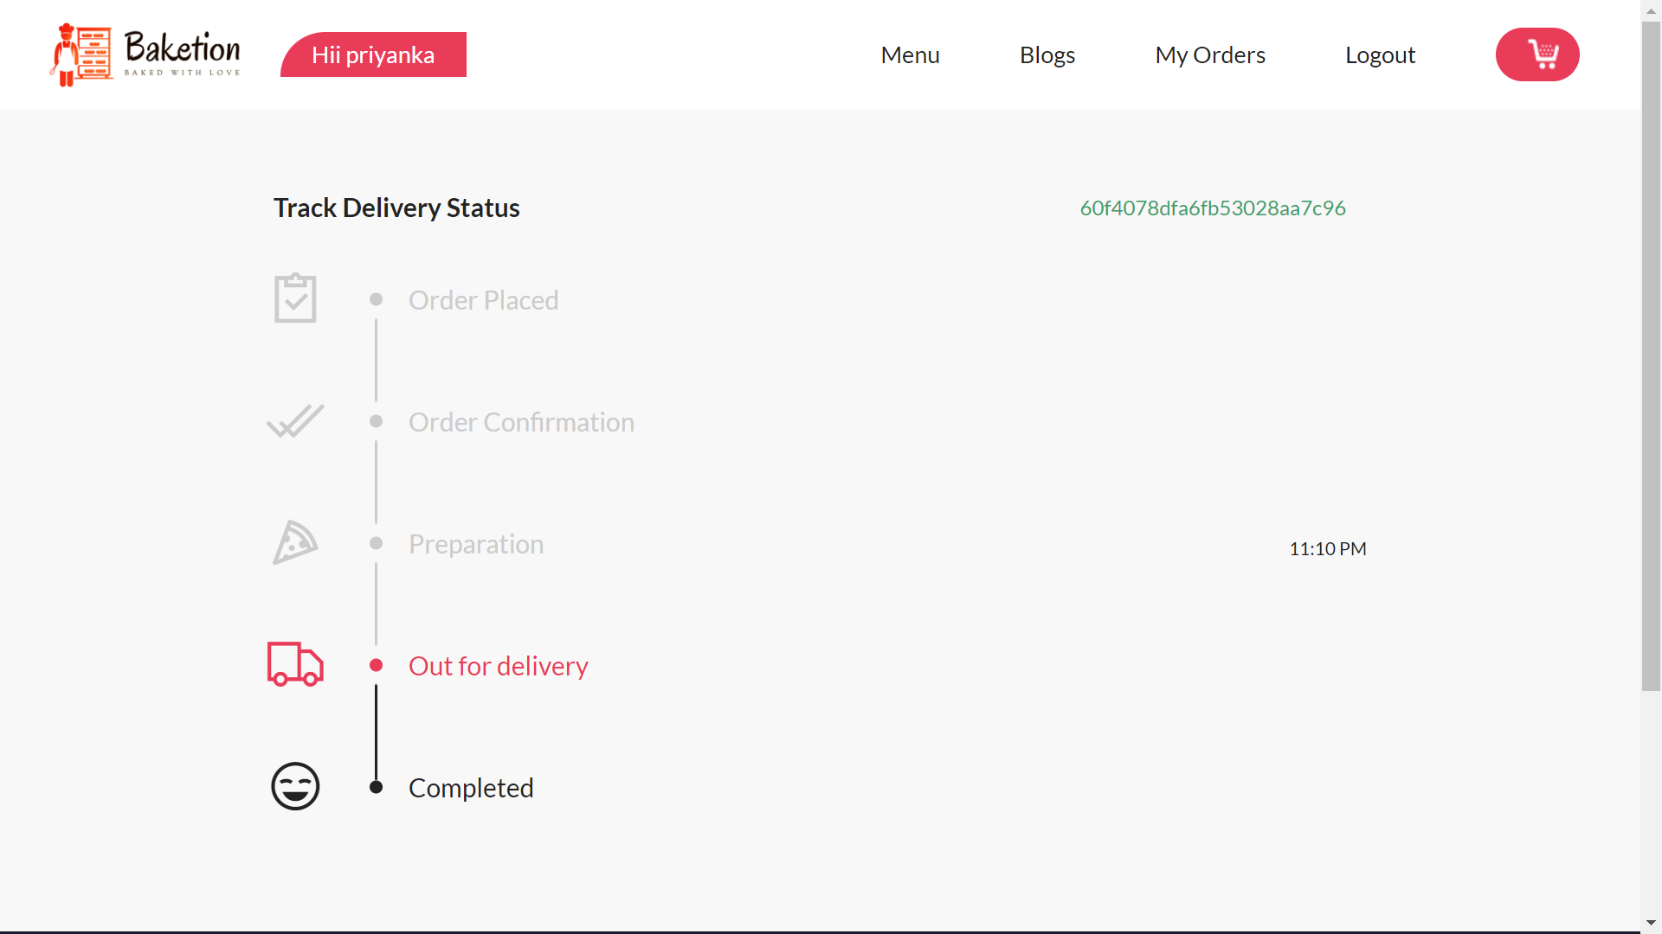This screenshot has height=934, width=1662.
Task: Navigate to the Blogs page
Action: click(x=1047, y=54)
